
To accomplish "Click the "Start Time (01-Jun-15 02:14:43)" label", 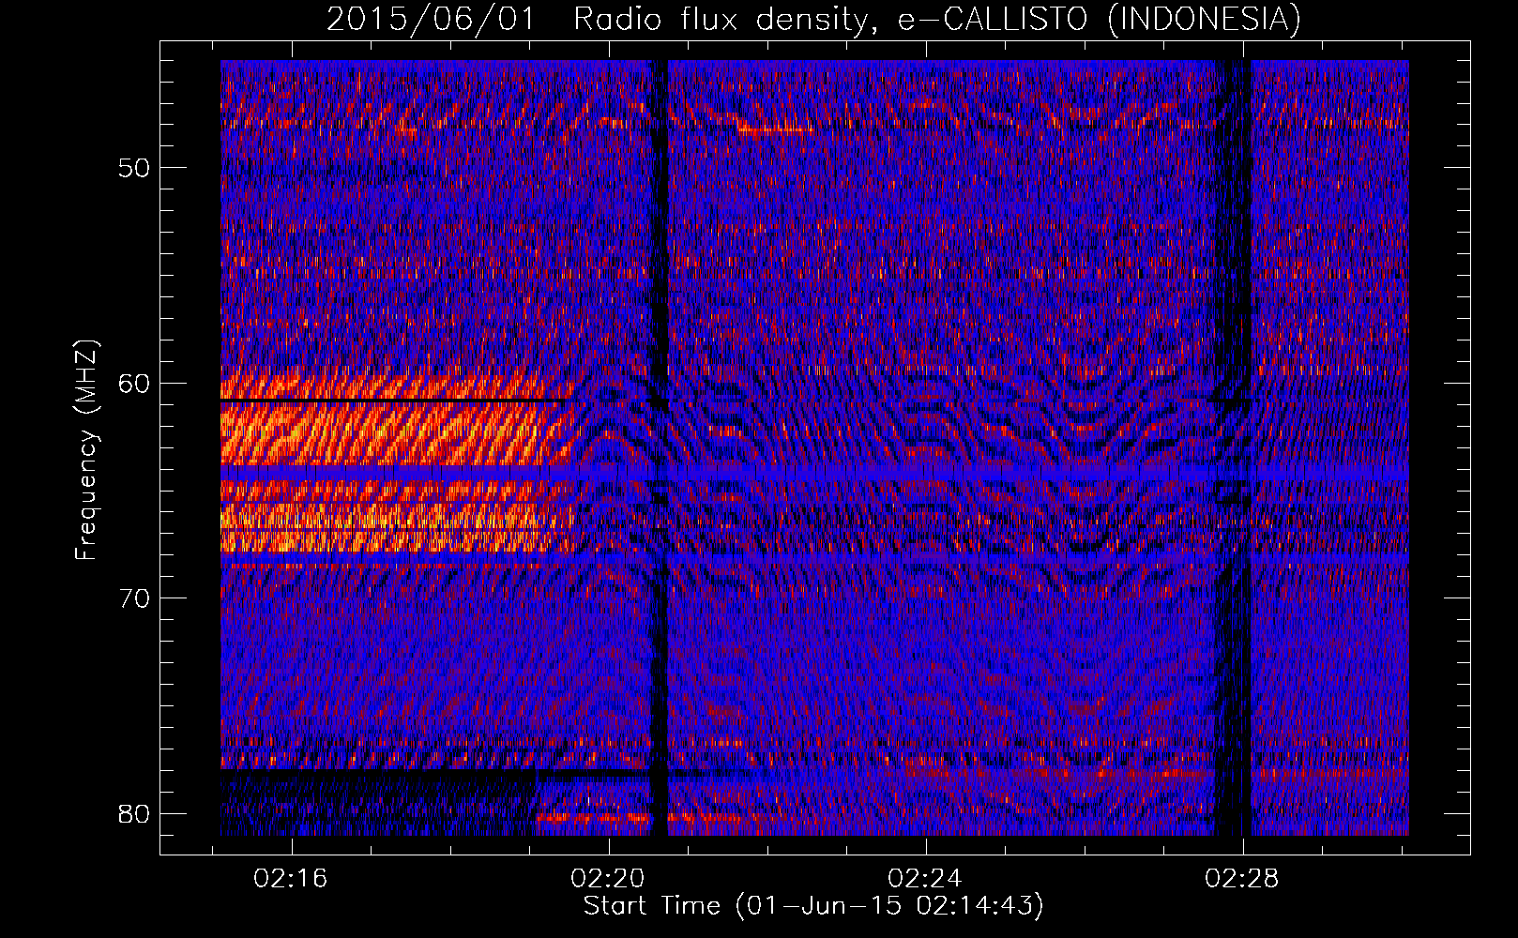I will [813, 906].
